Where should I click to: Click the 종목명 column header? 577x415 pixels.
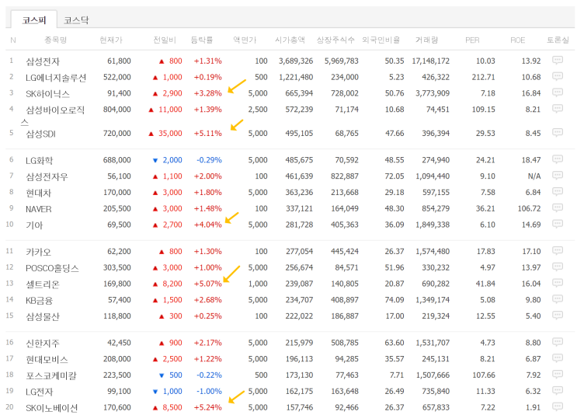56,40
